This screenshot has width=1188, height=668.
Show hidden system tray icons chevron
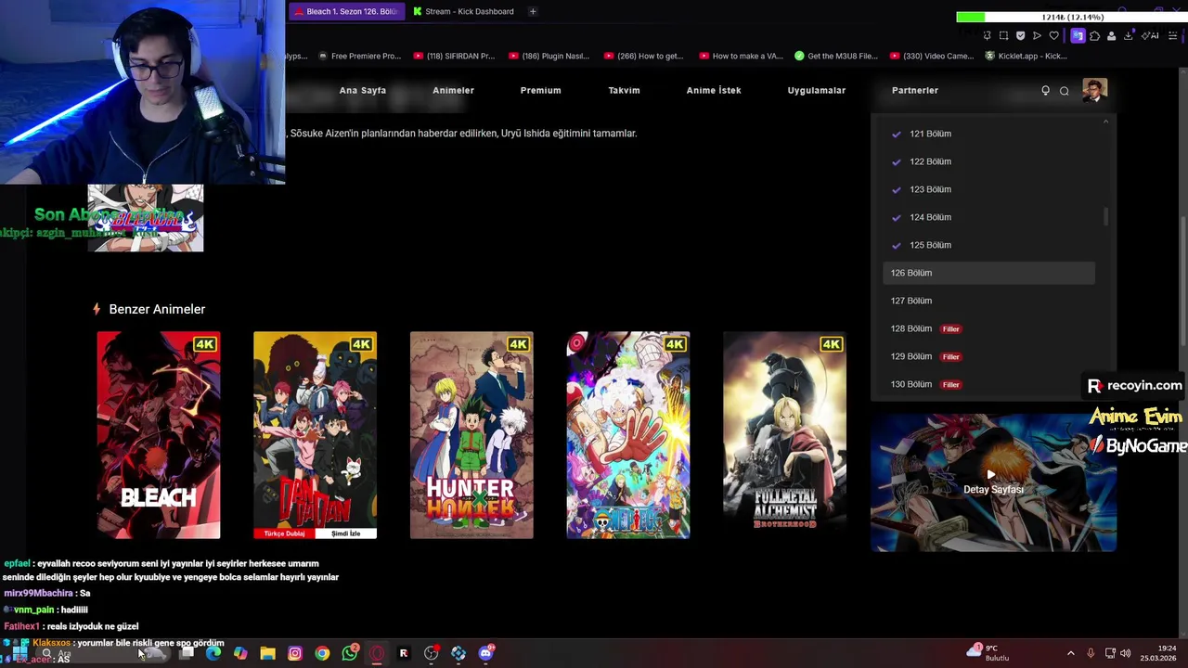click(x=1070, y=653)
